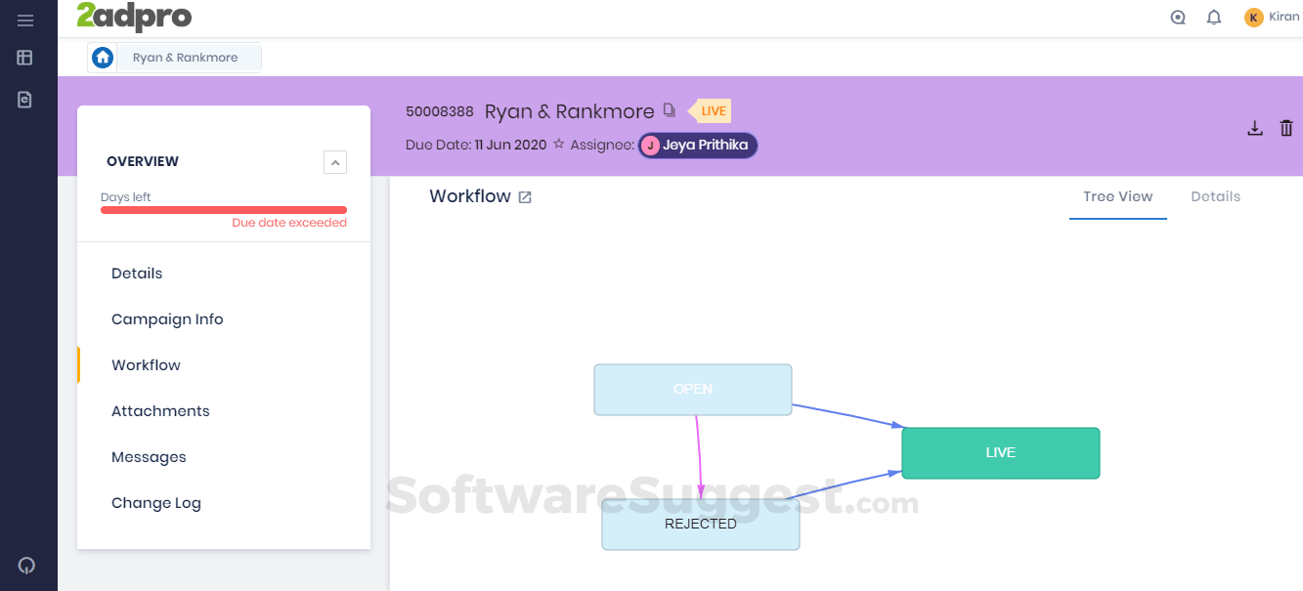Switch to the Details tab
Viewport: 1303px width, 591px height.
pyautogui.click(x=1215, y=196)
